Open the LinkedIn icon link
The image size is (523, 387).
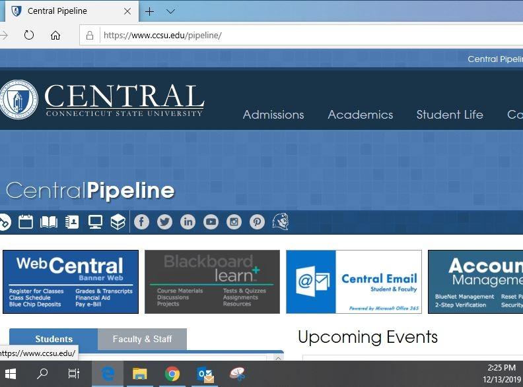pyautogui.click(x=188, y=222)
